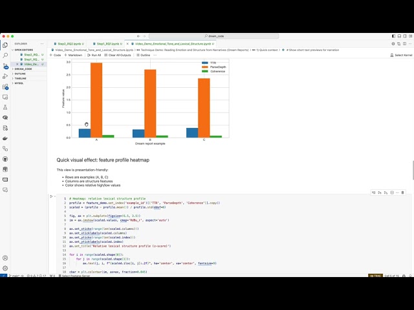Open notebook toolbar overflow ellipsis
The image size is (414, 310).
pos(155,55)
